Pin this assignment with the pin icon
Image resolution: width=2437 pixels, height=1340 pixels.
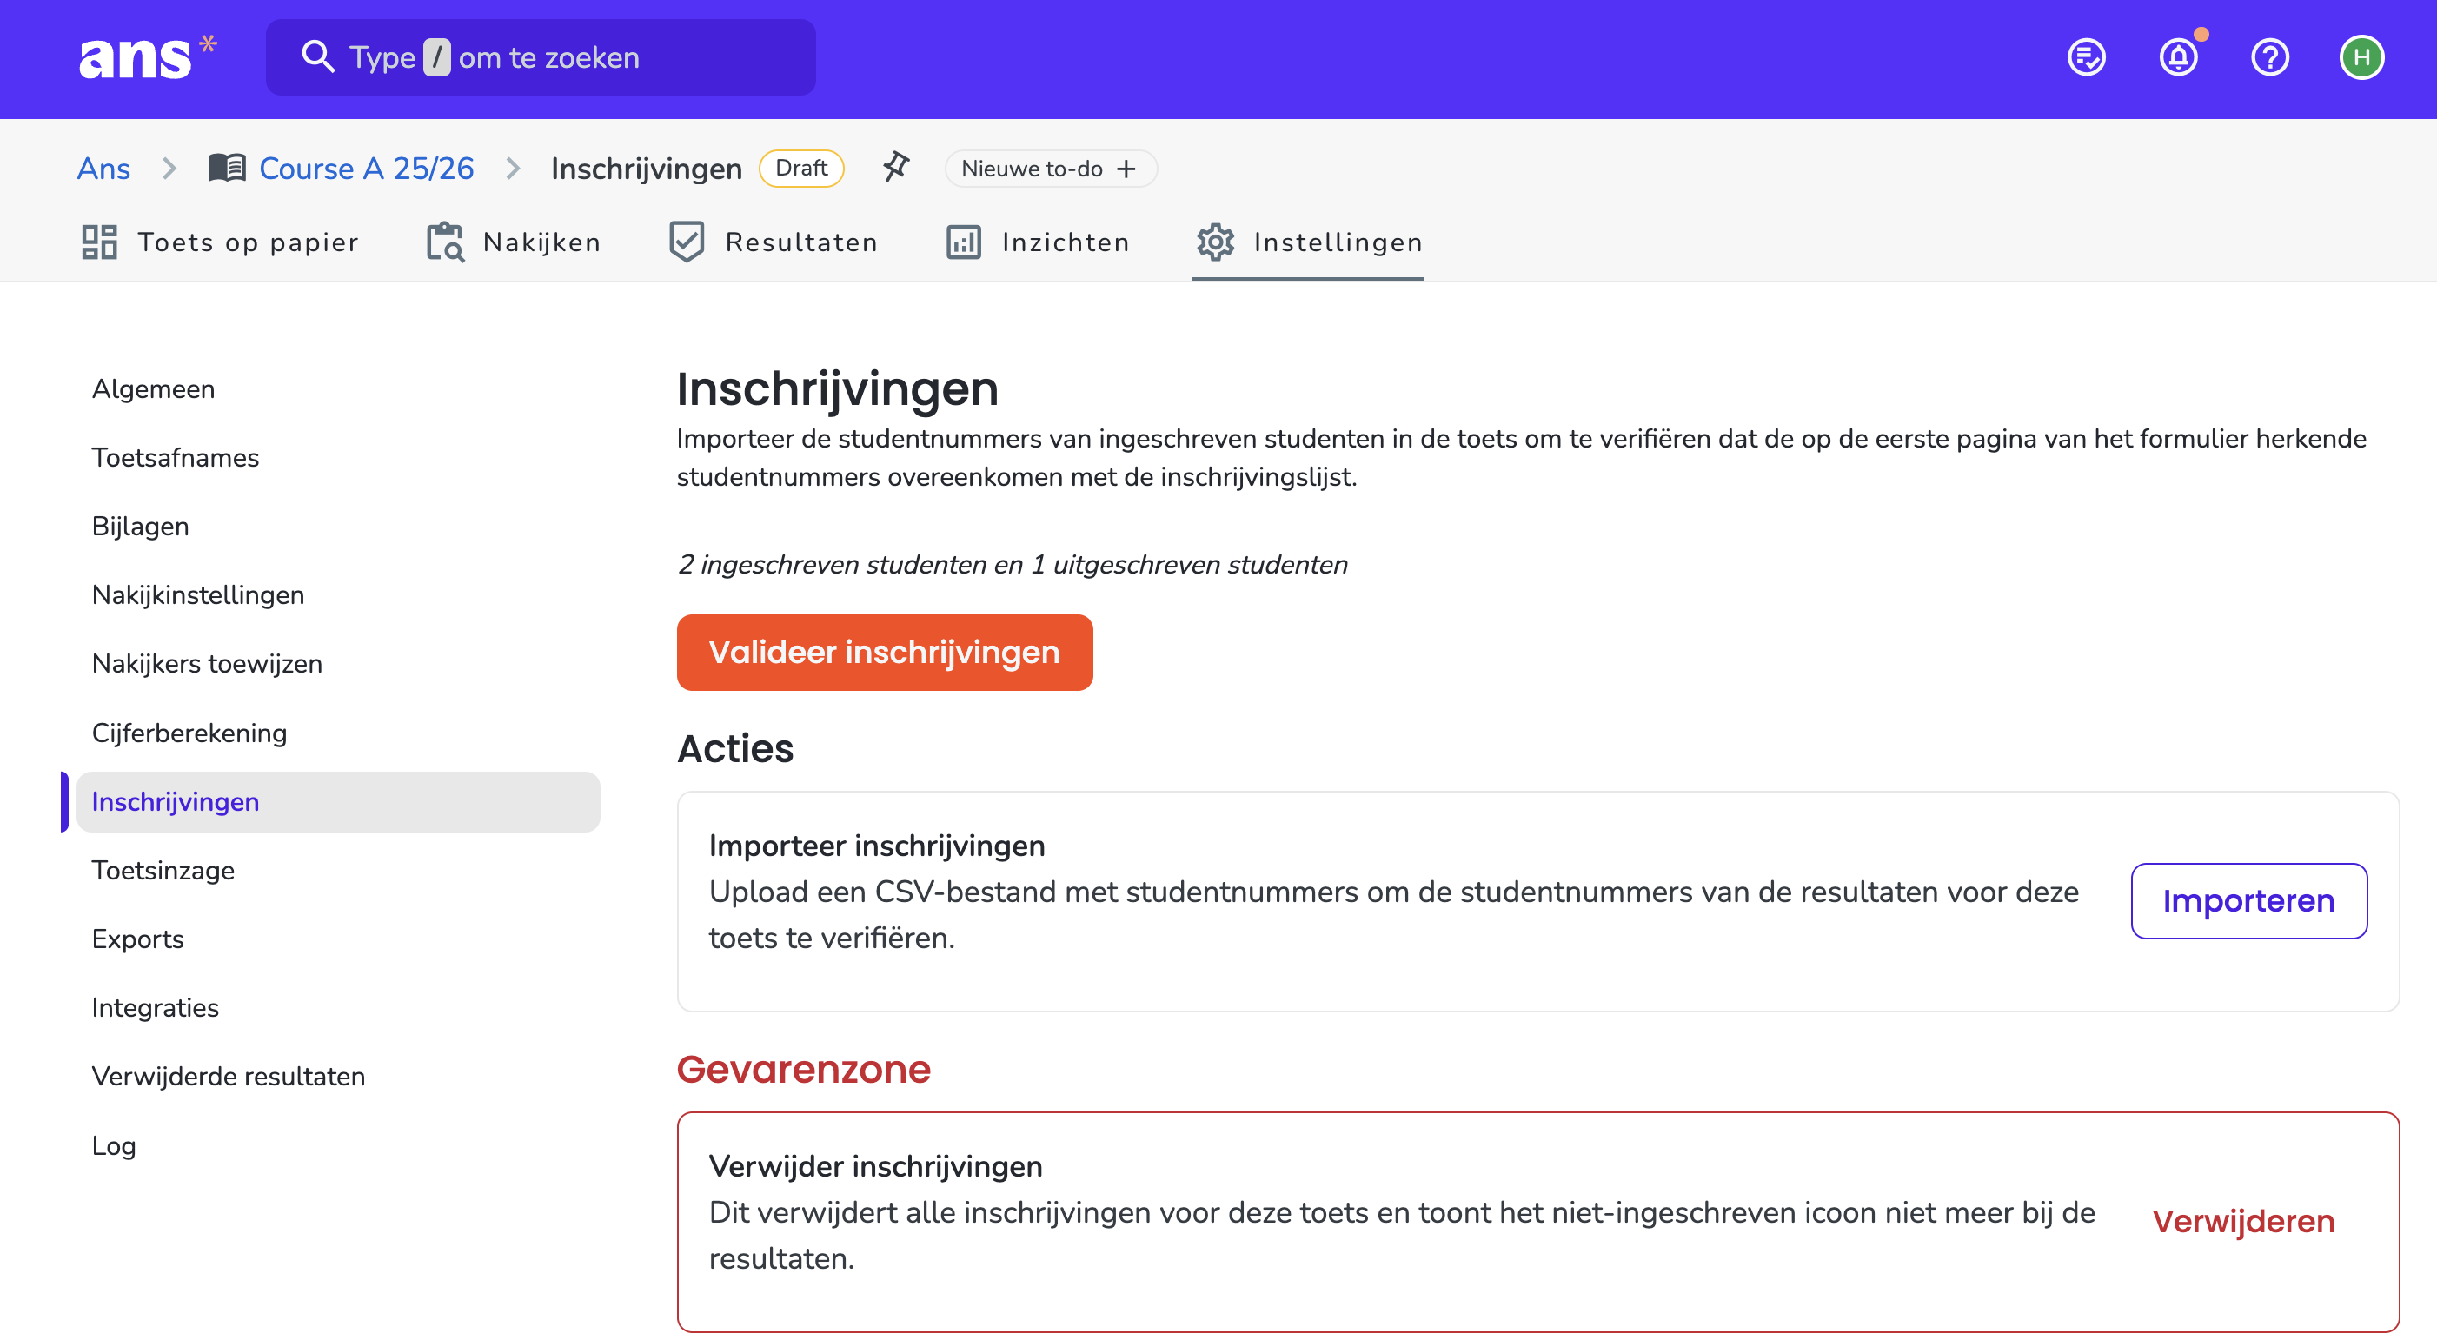[x=895, y=168]
